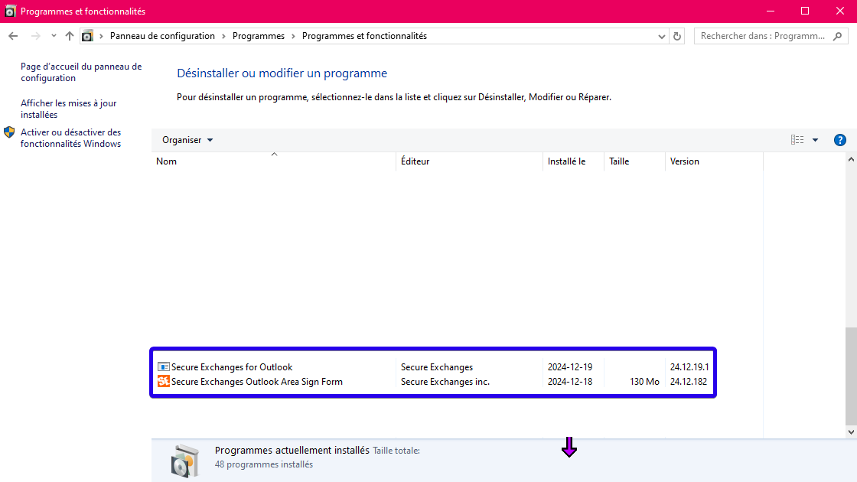This screenshot has height=482, width=857.
Task: Maximize the Programmes et fonctionnalités window
Action: [805, 11]
